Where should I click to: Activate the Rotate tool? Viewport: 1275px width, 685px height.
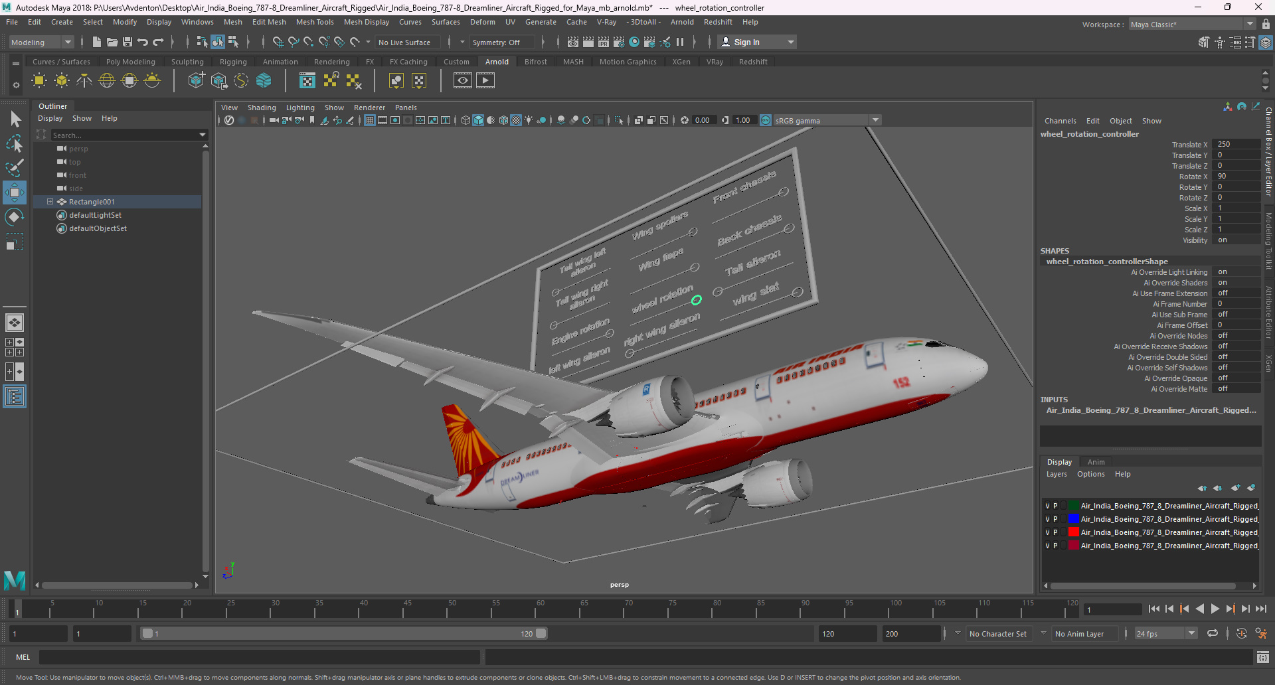click(15, 217)
